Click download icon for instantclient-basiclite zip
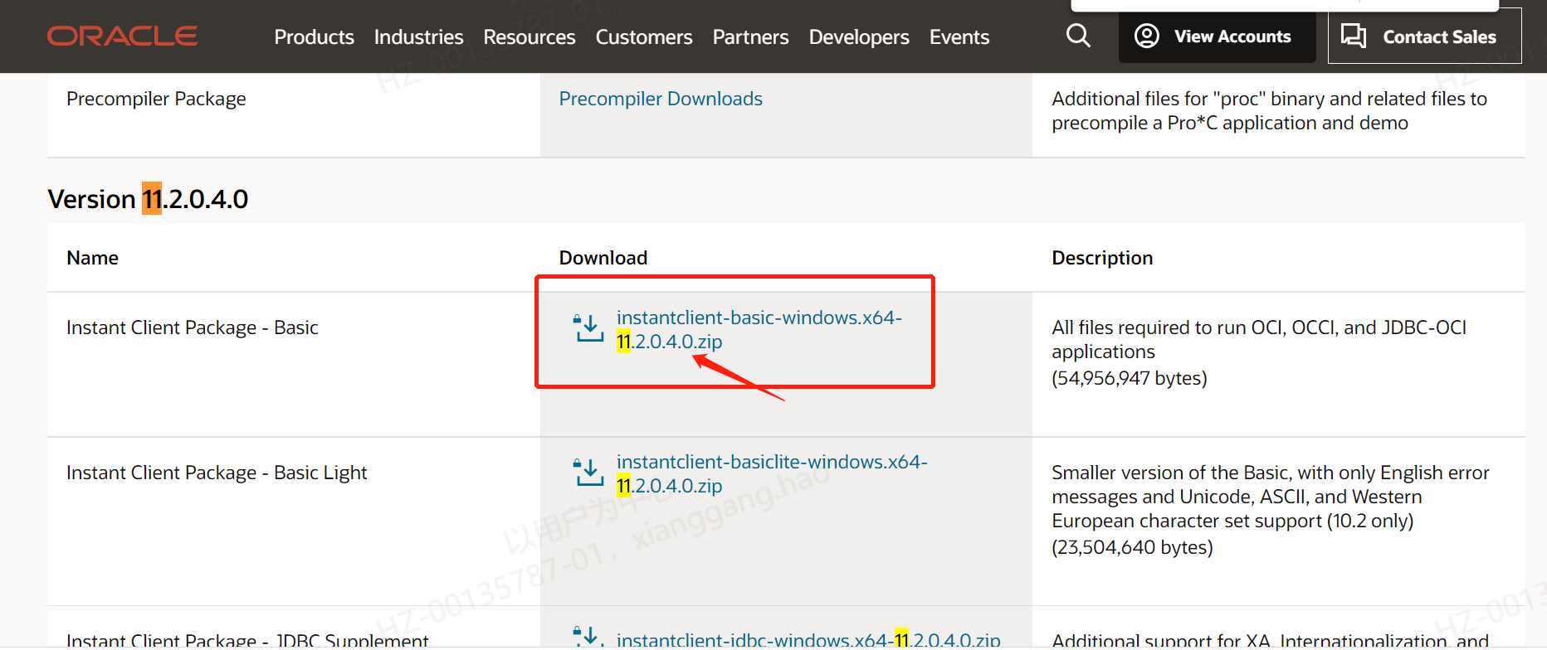This screenshot has width=1547, height=650. point(588,473)
